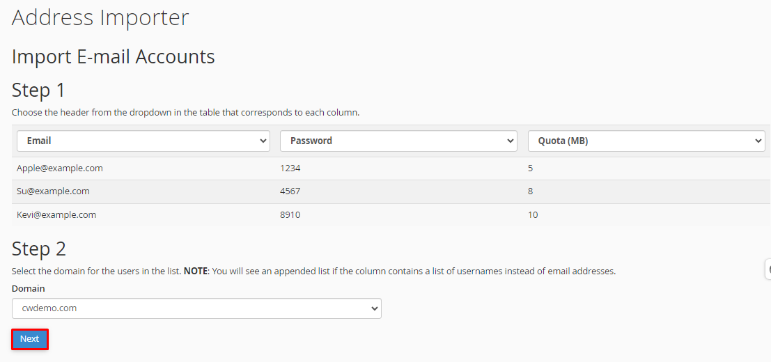Click the password value 4567
The width and height of the screenshot is (771, 362).
pos(290,191)
